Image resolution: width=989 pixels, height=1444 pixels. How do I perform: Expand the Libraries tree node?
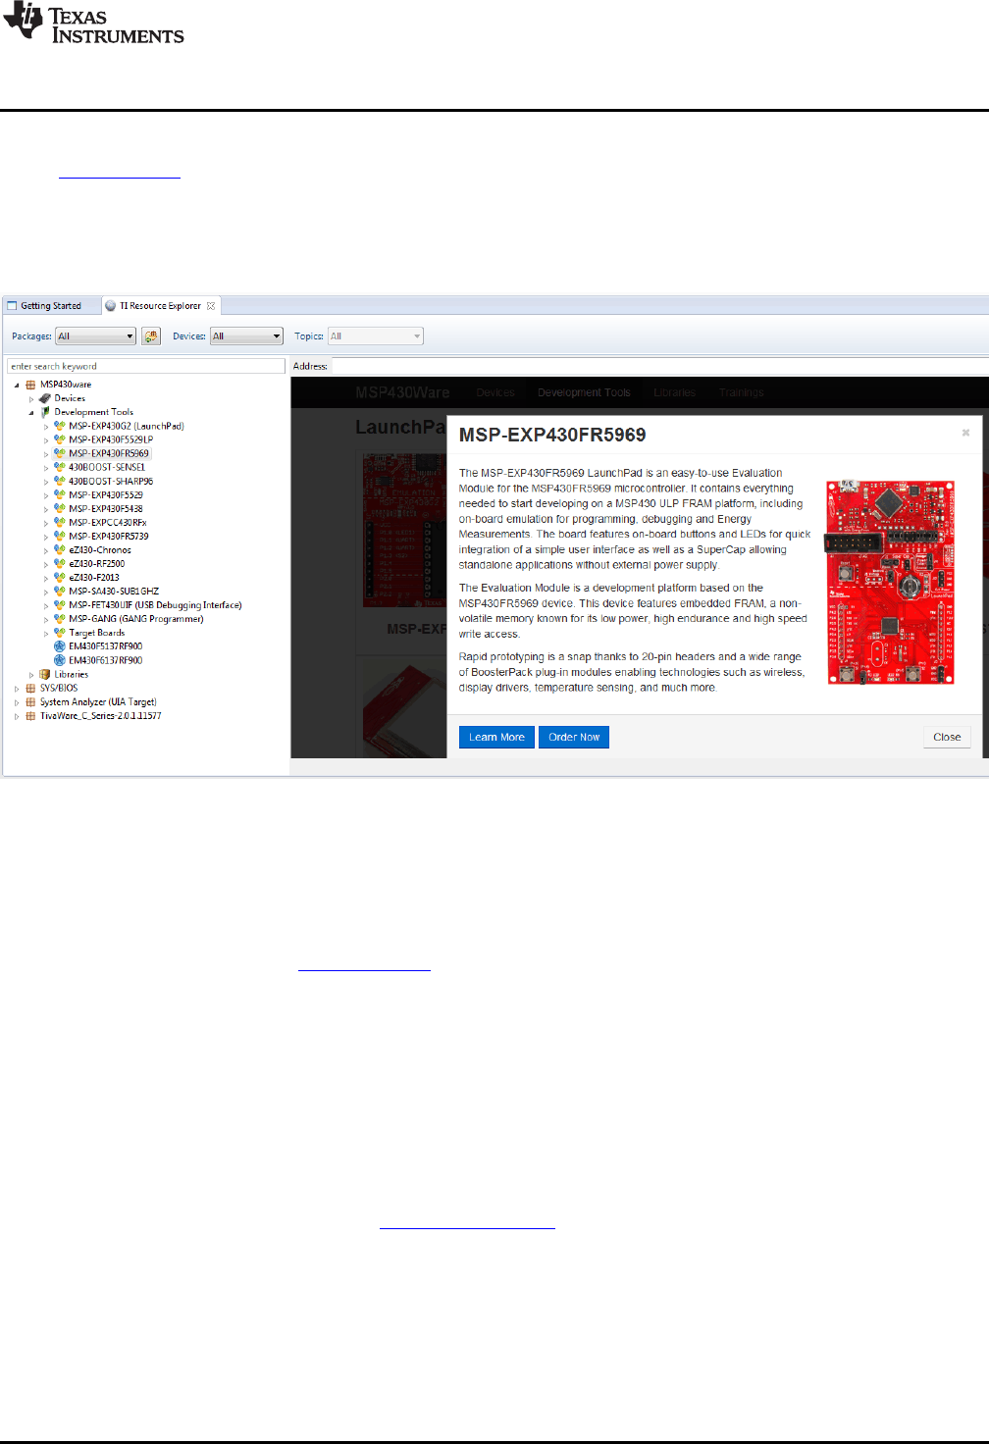[x=31, y=674]
